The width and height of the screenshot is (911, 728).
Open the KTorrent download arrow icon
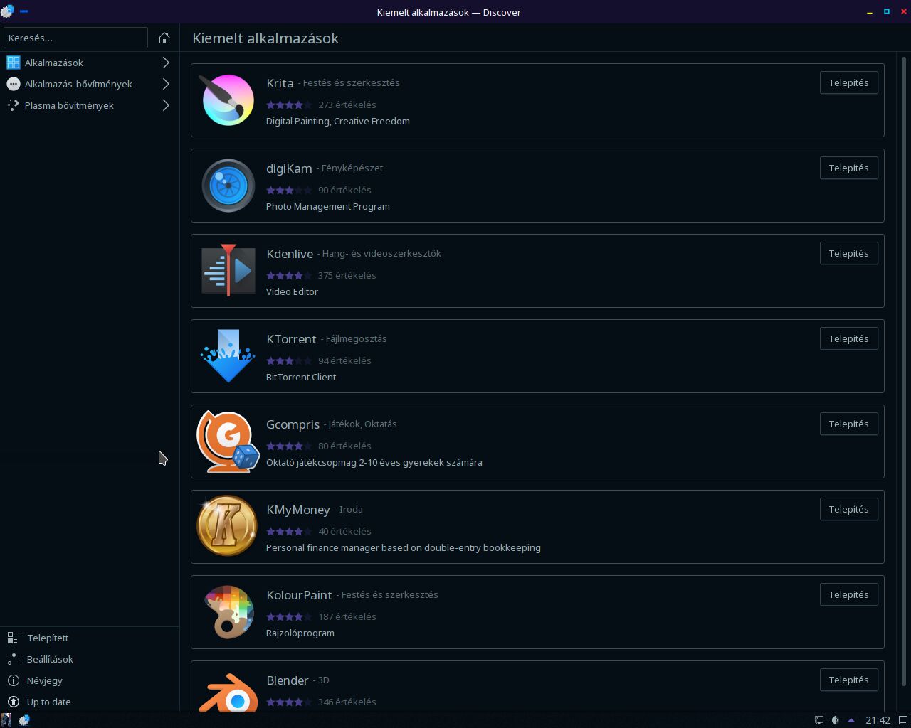coord(228,356)
